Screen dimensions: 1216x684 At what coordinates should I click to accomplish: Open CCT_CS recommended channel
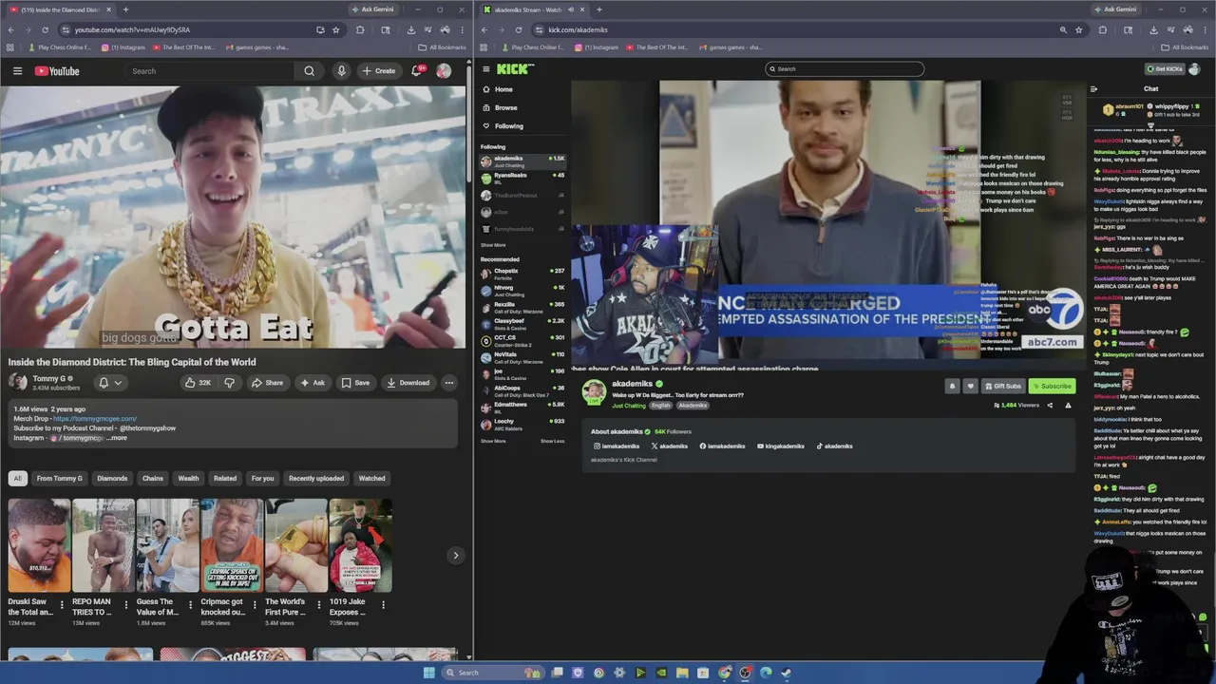click(x=522, y=340)
